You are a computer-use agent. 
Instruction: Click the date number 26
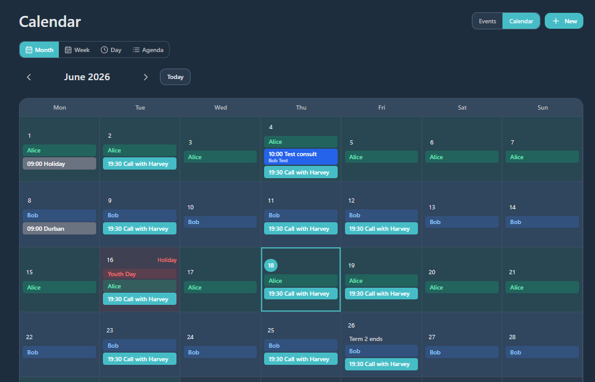(351, 326)
